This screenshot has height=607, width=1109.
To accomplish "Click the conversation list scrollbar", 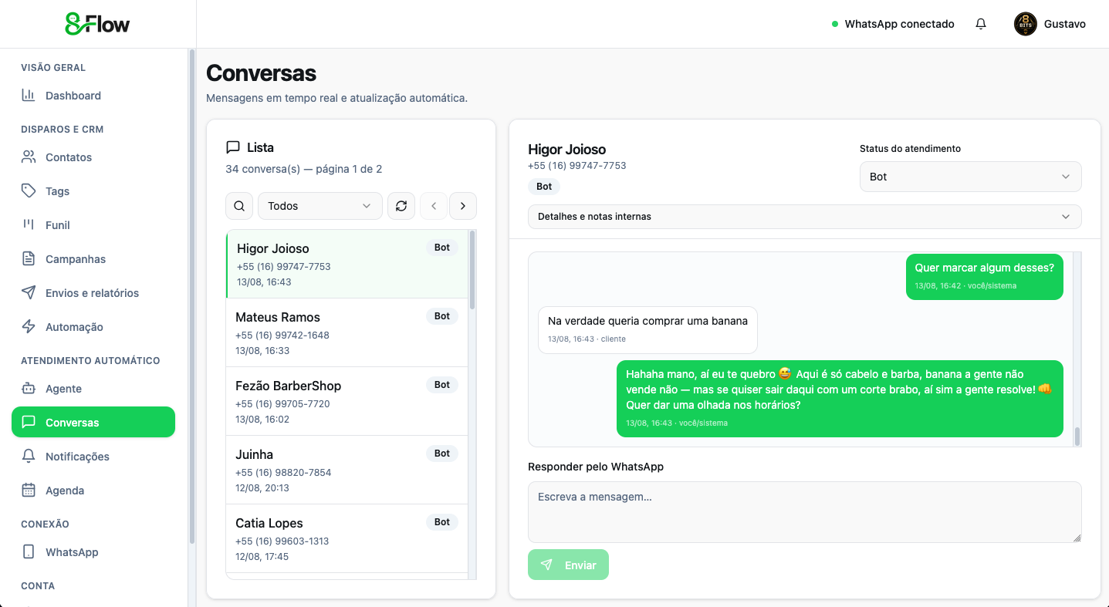I will 472,270.
